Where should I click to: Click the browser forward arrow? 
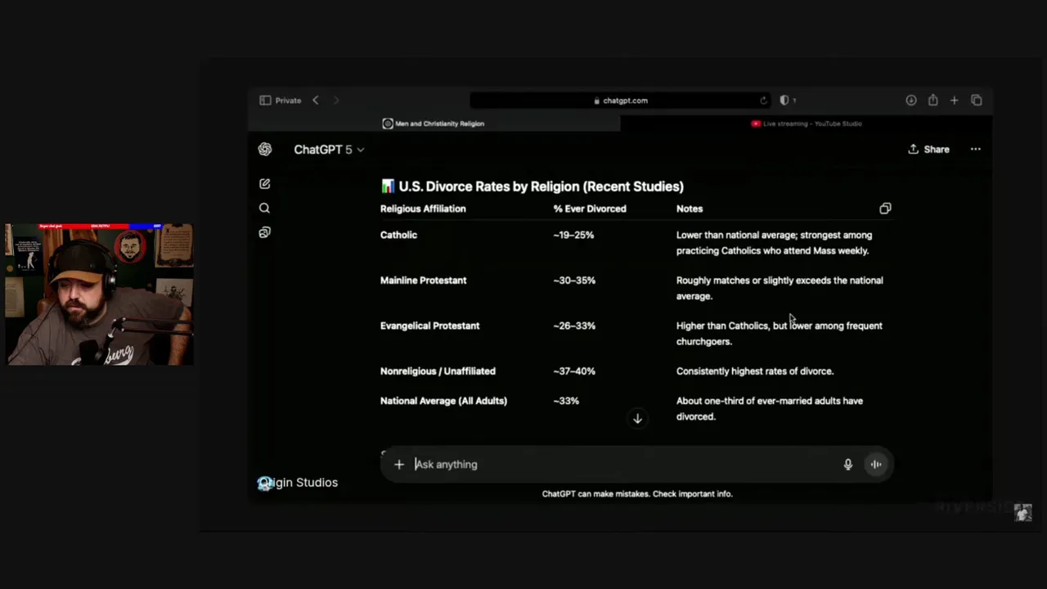335,101
